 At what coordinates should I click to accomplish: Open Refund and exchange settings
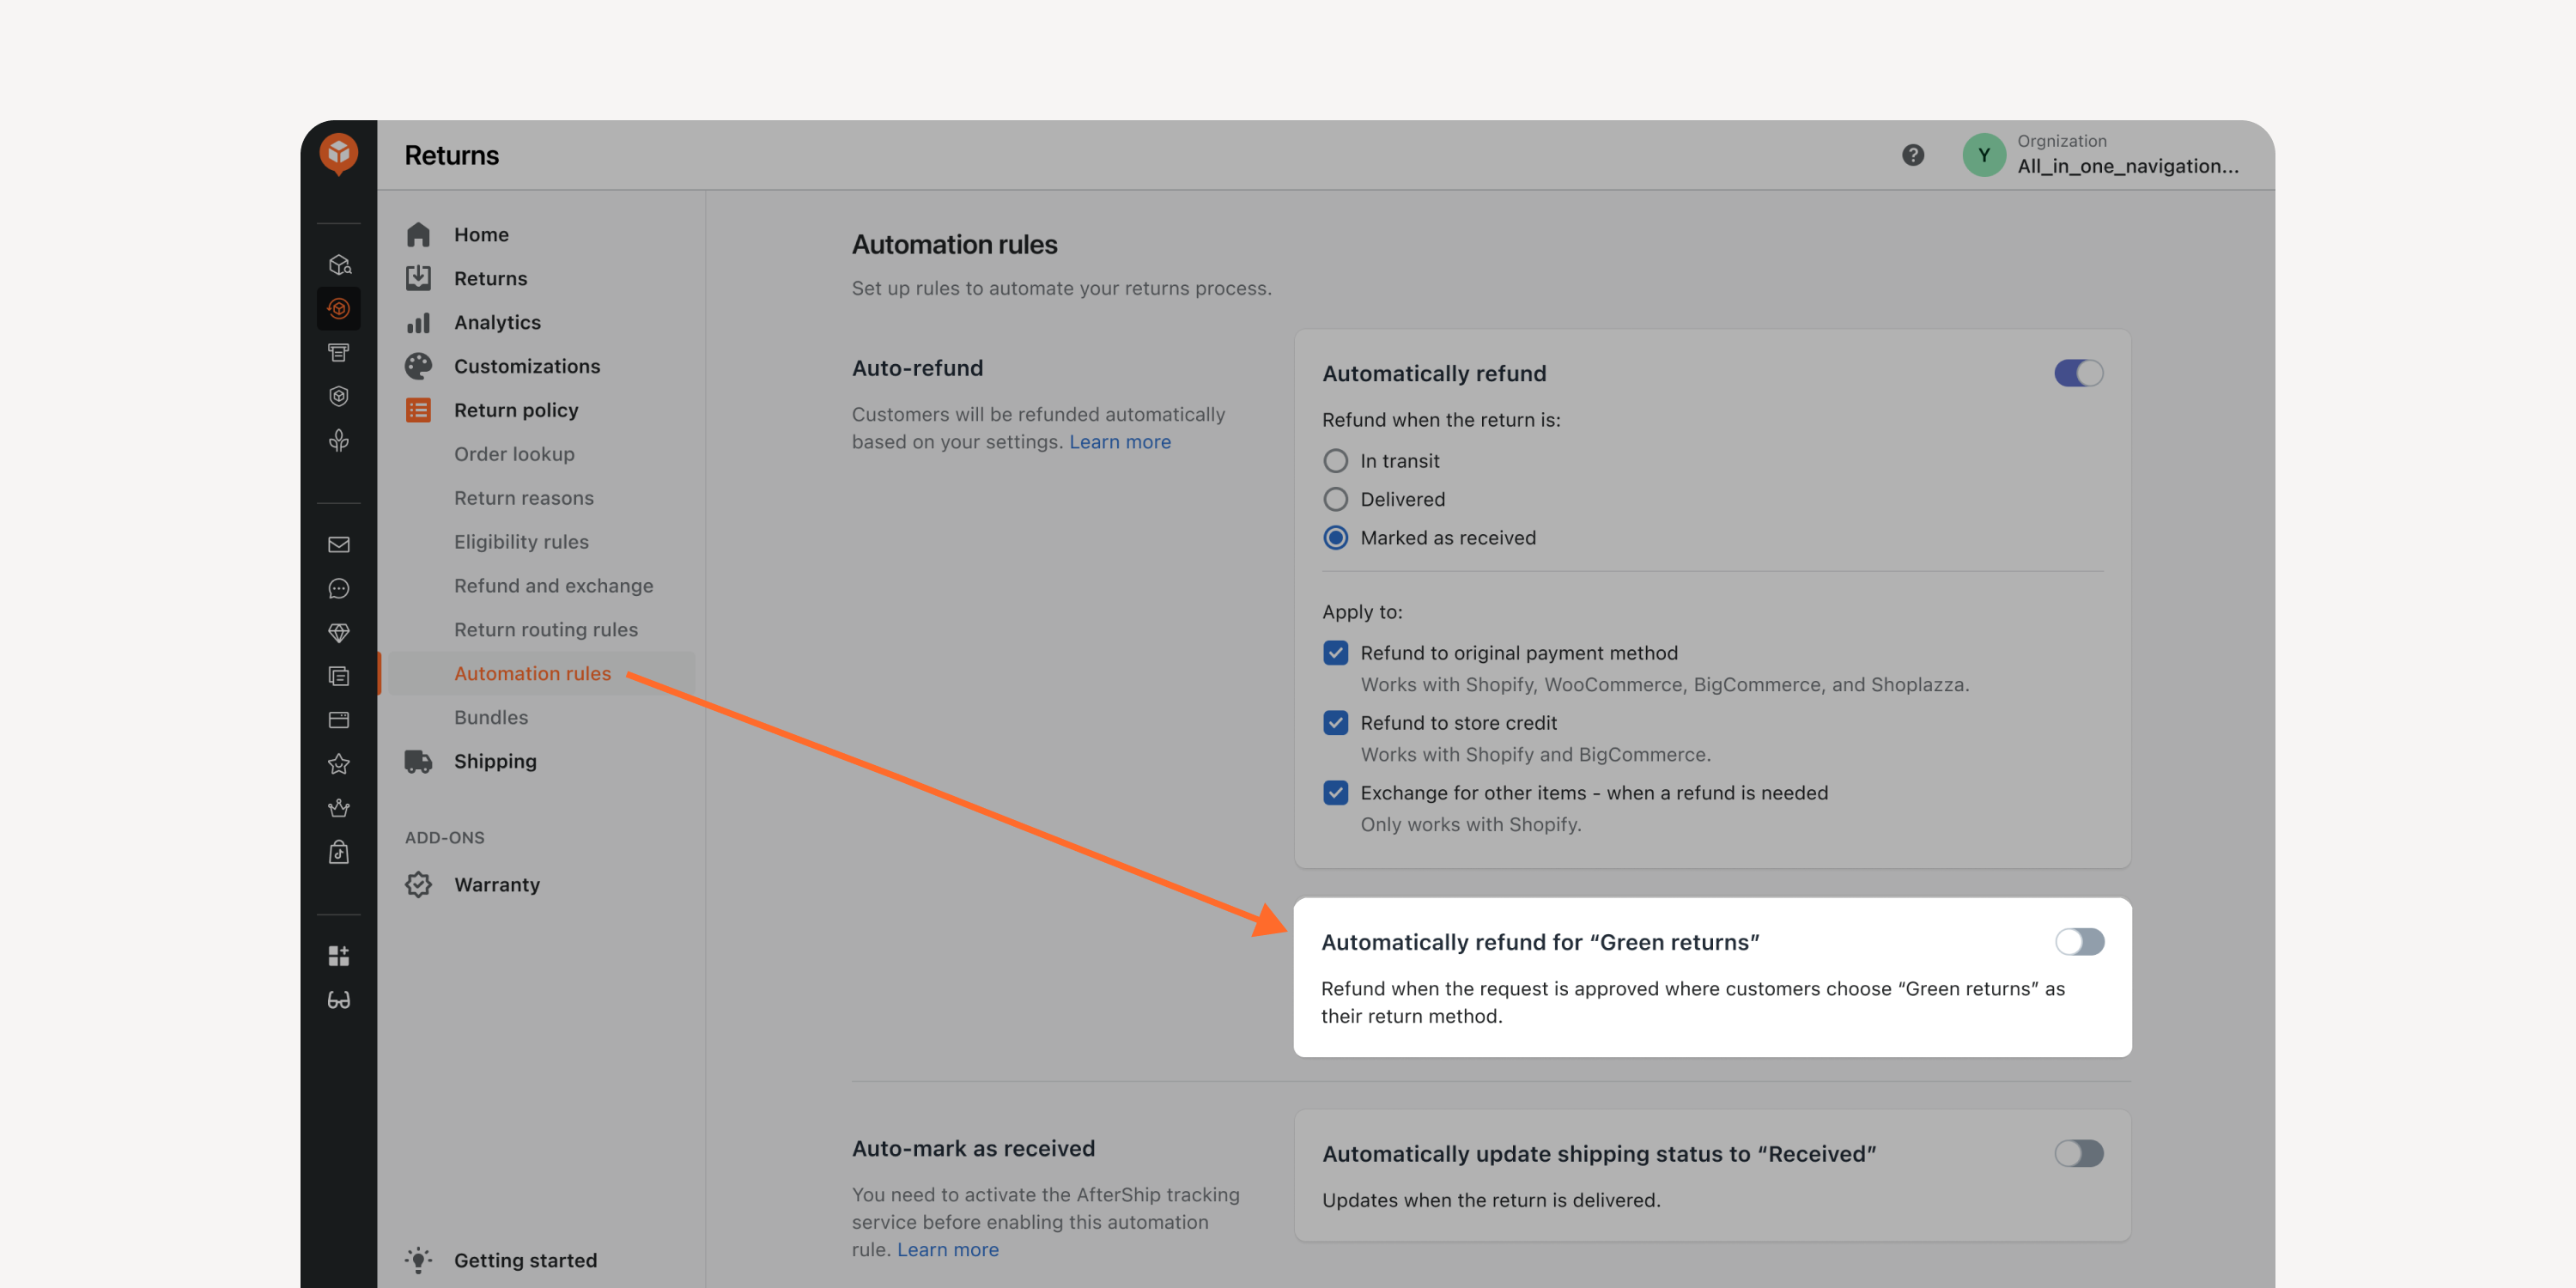point(553,586)
